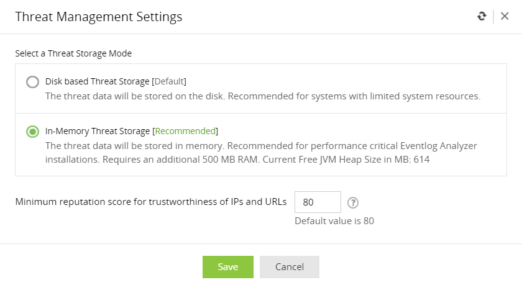Save the threat management settings
The height and width of the screenshot is (290, 522).
[x=227, y=267]
